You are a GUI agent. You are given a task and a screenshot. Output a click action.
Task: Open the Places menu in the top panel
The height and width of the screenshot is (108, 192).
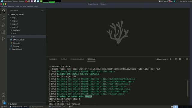[x=15, y=1]
